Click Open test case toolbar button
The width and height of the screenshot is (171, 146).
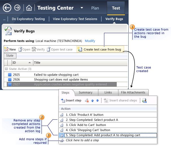(60, 49)
